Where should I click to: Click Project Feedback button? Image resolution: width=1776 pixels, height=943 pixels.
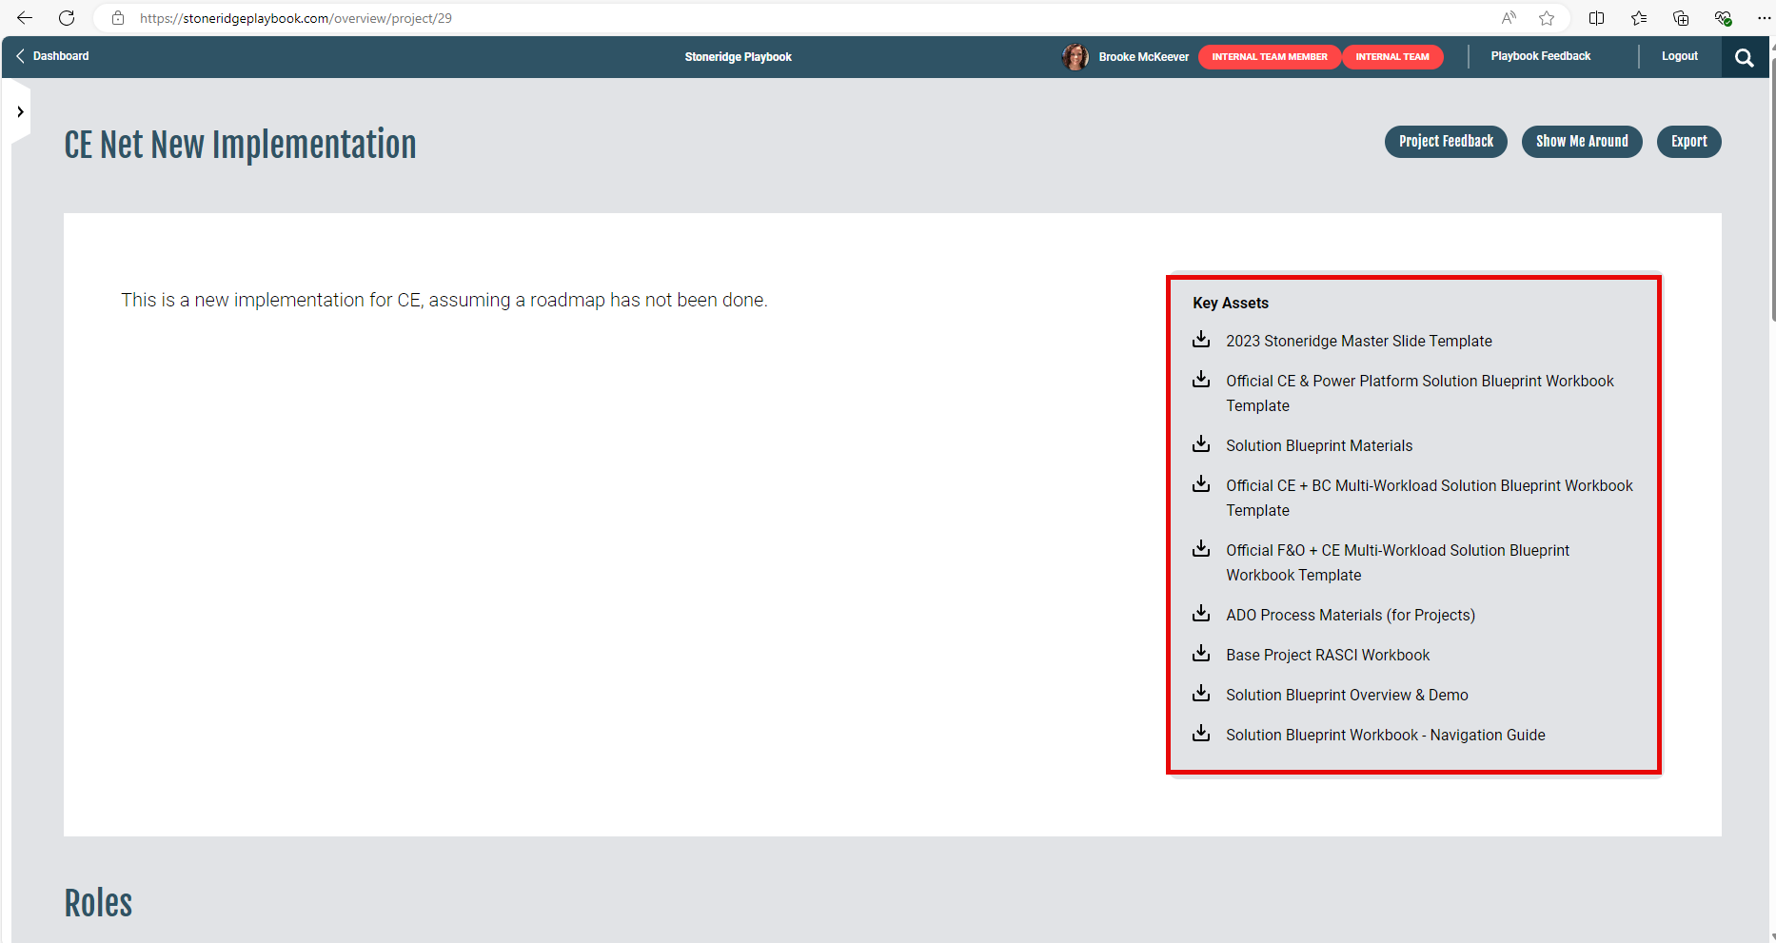[x=1446, y=142]
